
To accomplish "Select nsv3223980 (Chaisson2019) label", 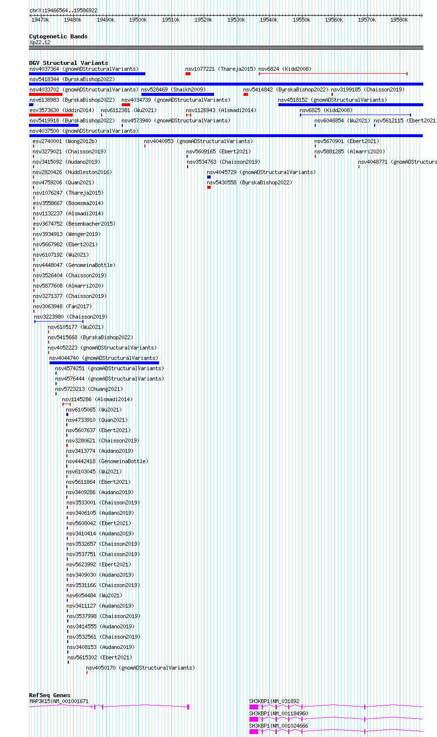I will point(71,317).
